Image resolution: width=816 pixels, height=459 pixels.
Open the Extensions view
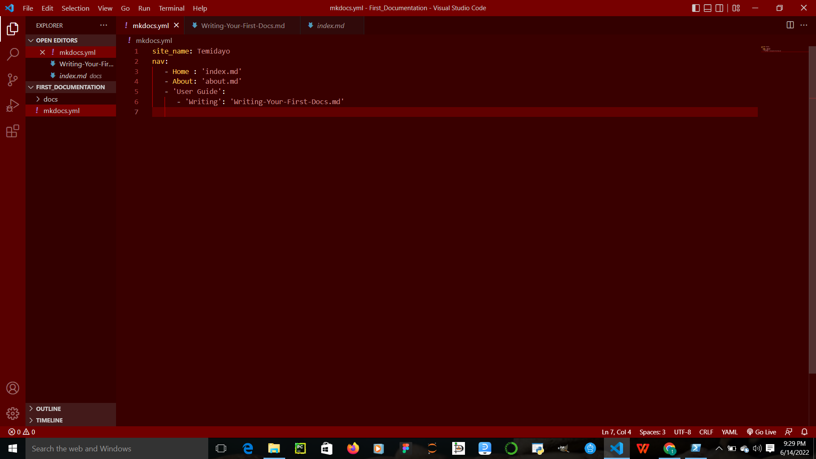[13, 131]
